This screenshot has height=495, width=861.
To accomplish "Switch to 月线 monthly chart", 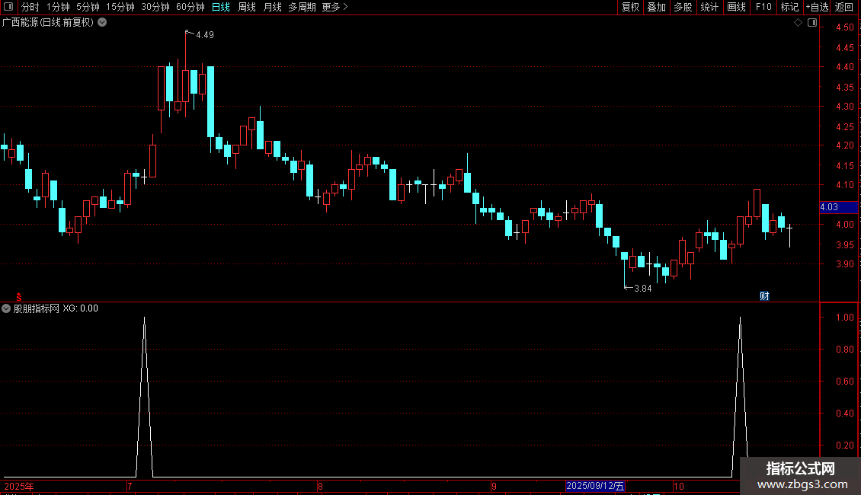I will [x=272, y=7].
